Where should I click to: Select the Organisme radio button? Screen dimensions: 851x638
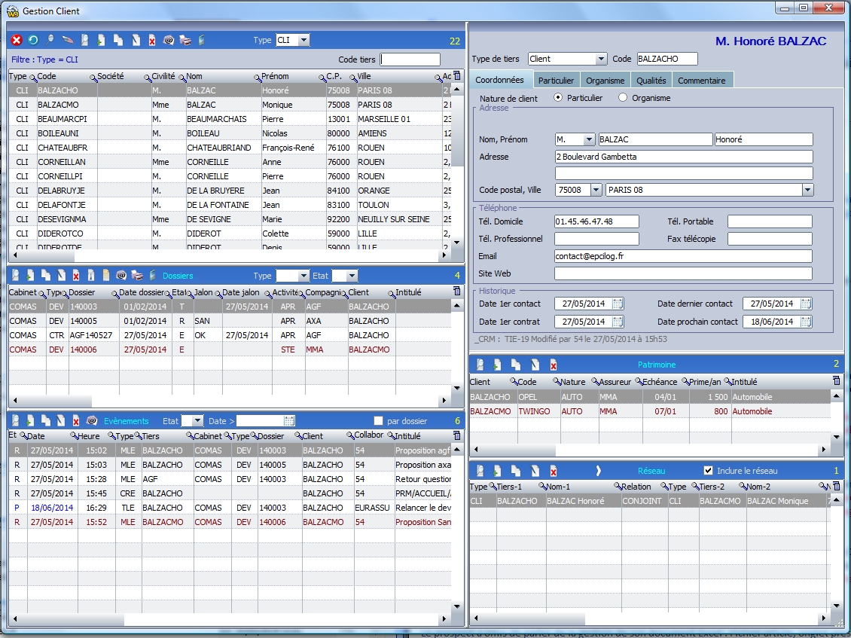[623, 98]
